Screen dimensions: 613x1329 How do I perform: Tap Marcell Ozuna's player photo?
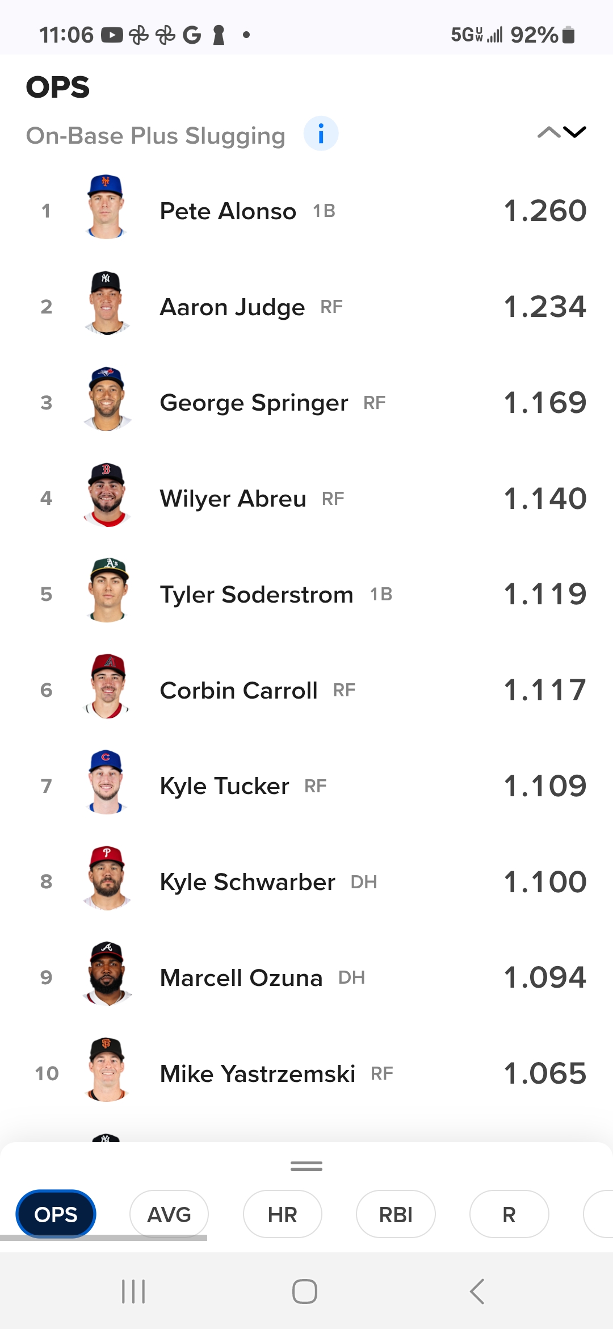(107, 973)
